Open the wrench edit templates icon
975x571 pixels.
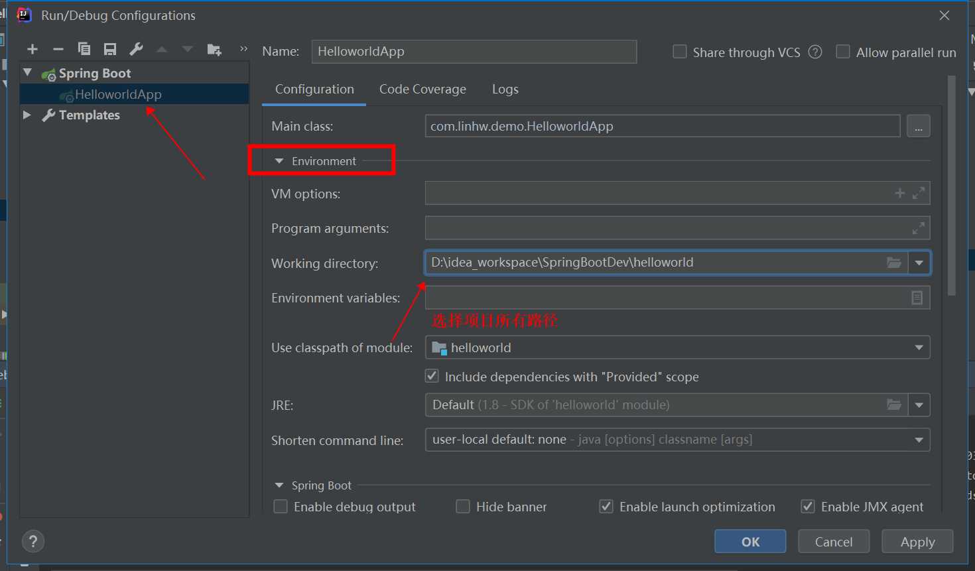coord(136,49)
